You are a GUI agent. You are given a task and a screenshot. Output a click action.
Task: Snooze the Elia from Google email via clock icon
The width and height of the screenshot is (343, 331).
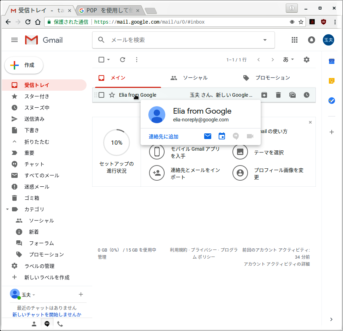click(307, 95)
